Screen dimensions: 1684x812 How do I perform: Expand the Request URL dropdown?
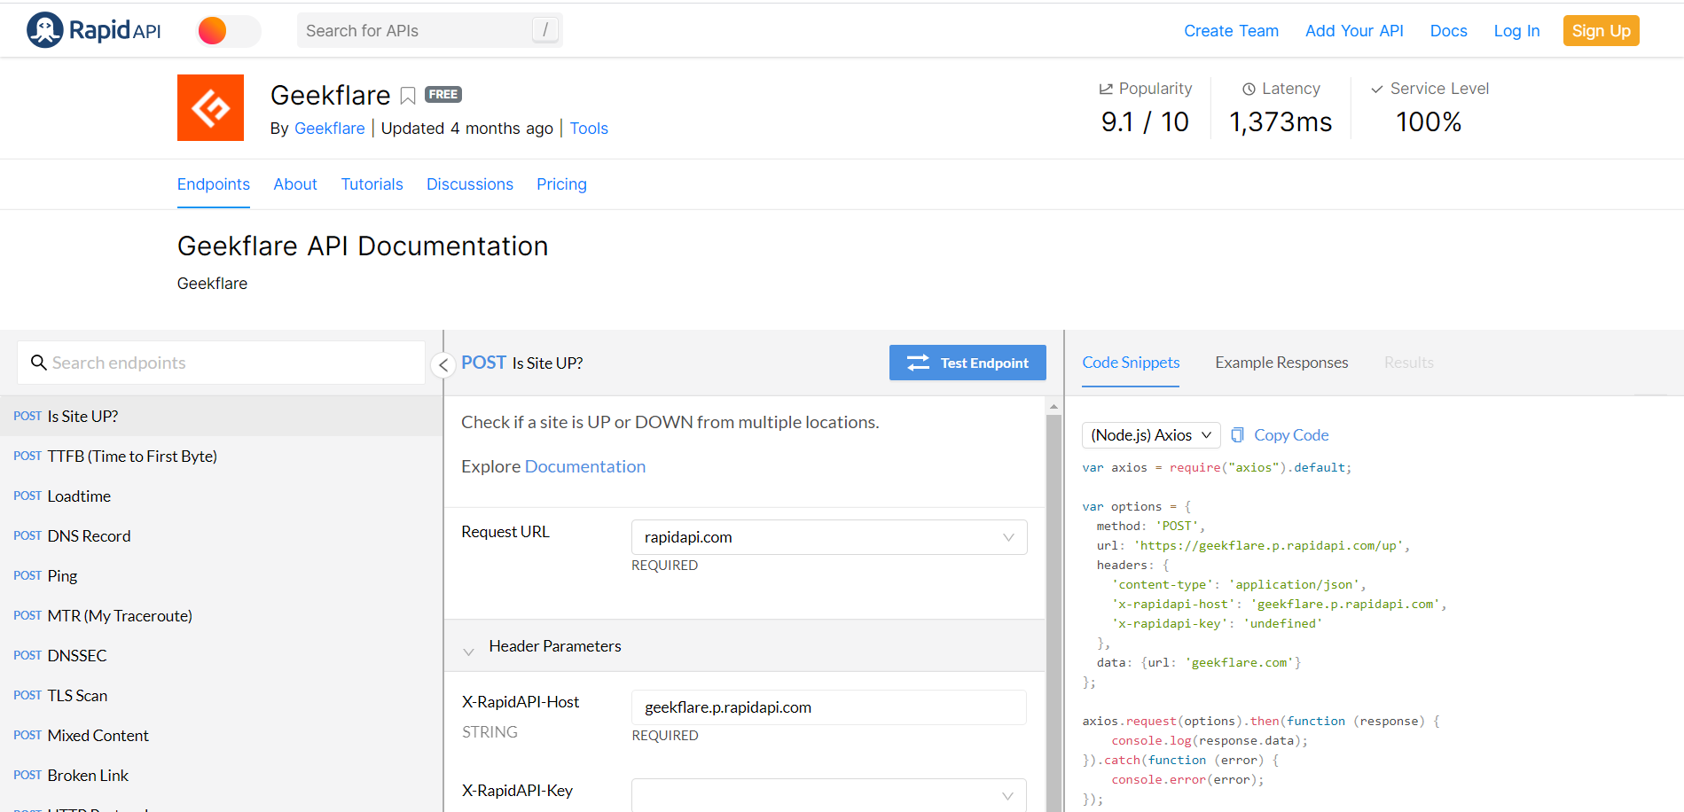[x=1007, y=537]
